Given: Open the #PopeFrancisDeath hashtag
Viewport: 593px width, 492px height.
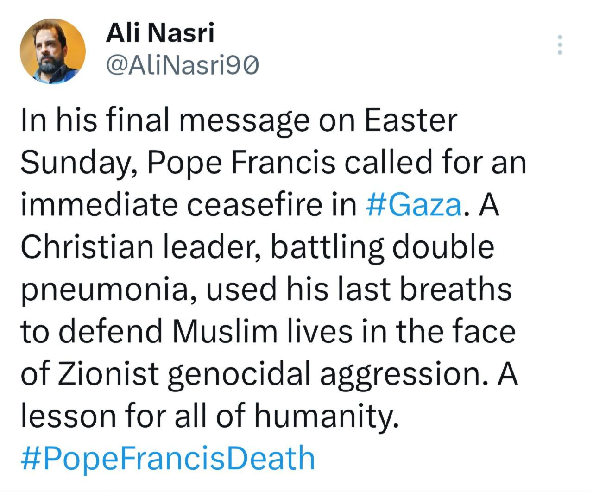Looking at the screenshot, I should coord(168,458).
